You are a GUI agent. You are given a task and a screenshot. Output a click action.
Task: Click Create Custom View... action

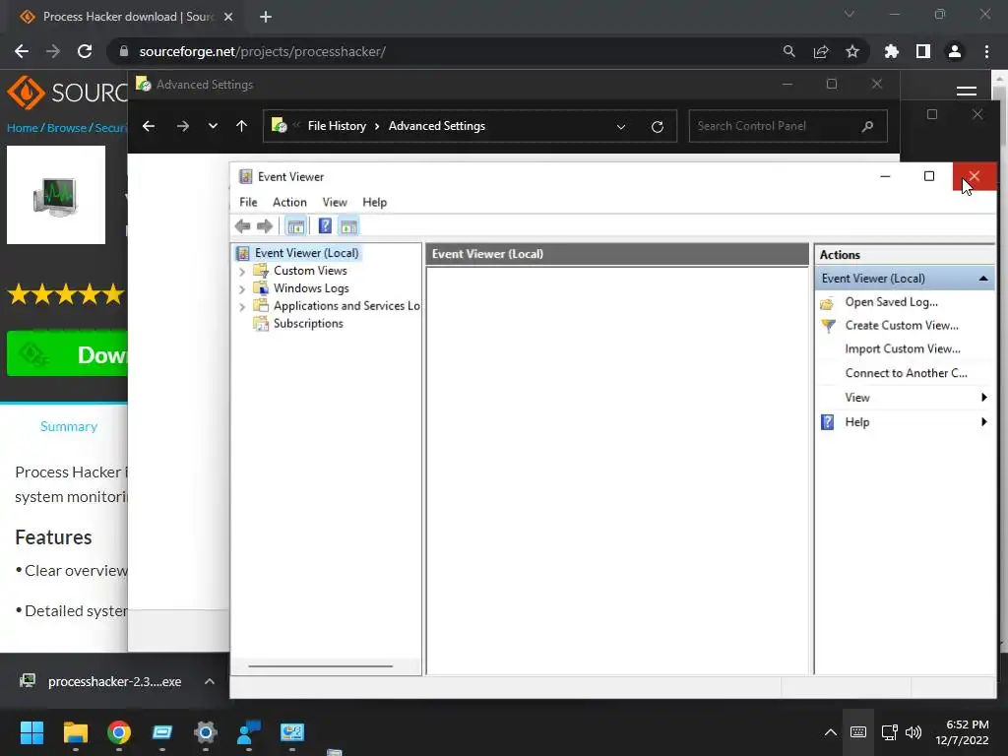coord(902,325)
